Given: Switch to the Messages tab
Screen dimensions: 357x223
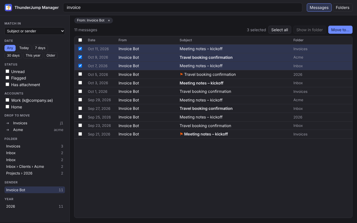Looking at the screenshot, I should 319,8.
